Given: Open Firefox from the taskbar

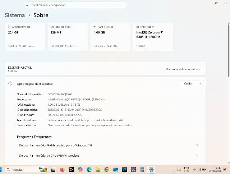Looking at the screenshot, I should [62, 170].
